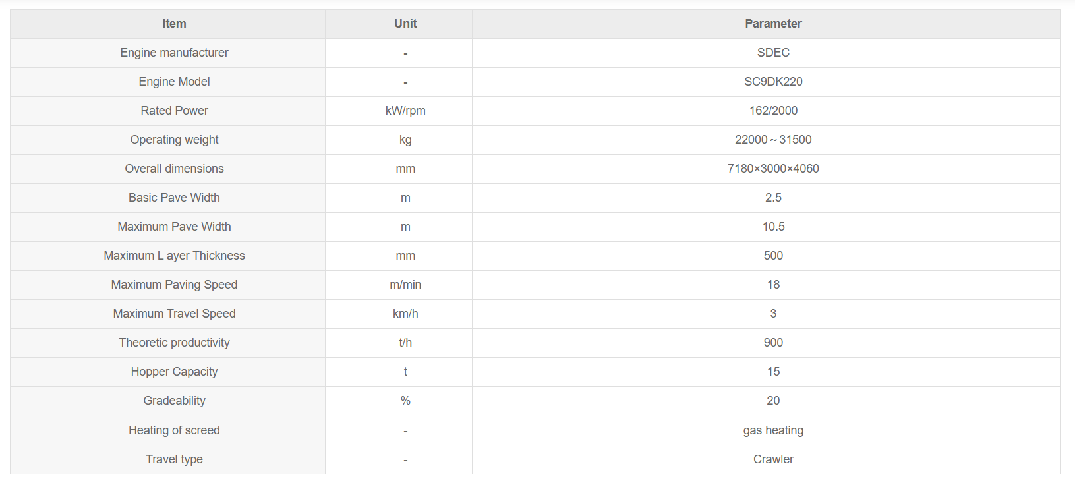Click the Operating weight label
Image resolution: width=1075 pixels, height=485 pixels.
(x=174, y=140)
